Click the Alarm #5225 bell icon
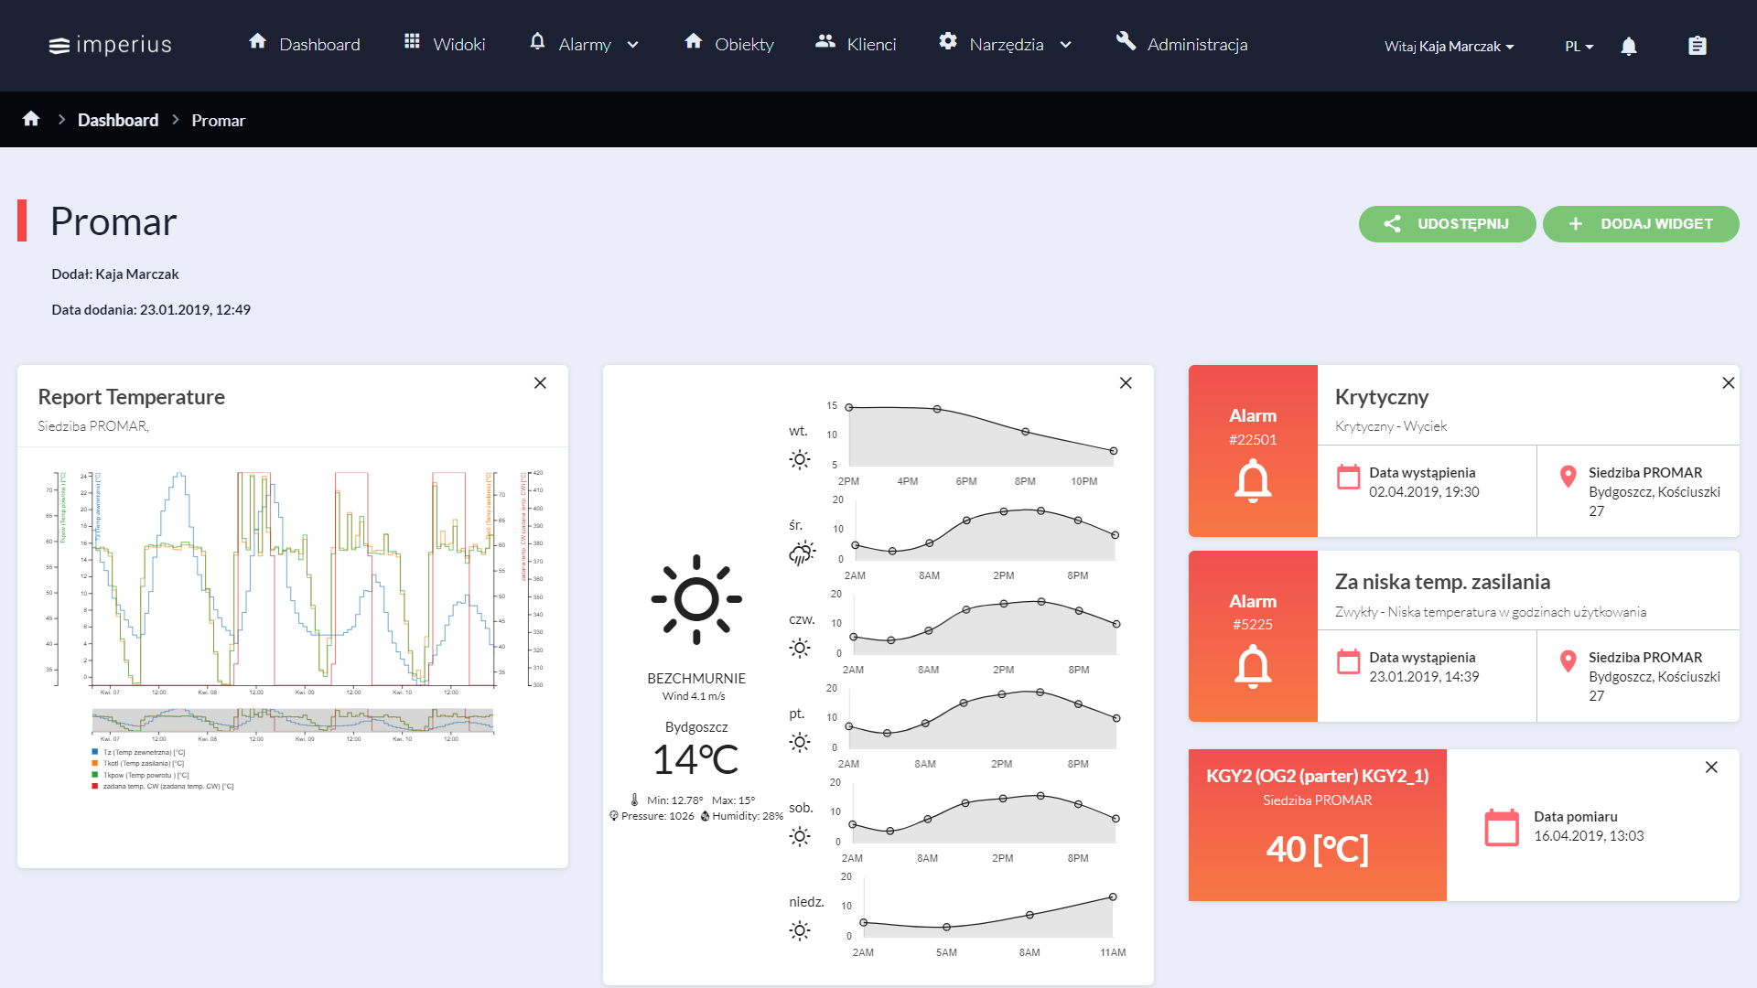This screenshot has height=988, width=1757. coord(1253,666)
